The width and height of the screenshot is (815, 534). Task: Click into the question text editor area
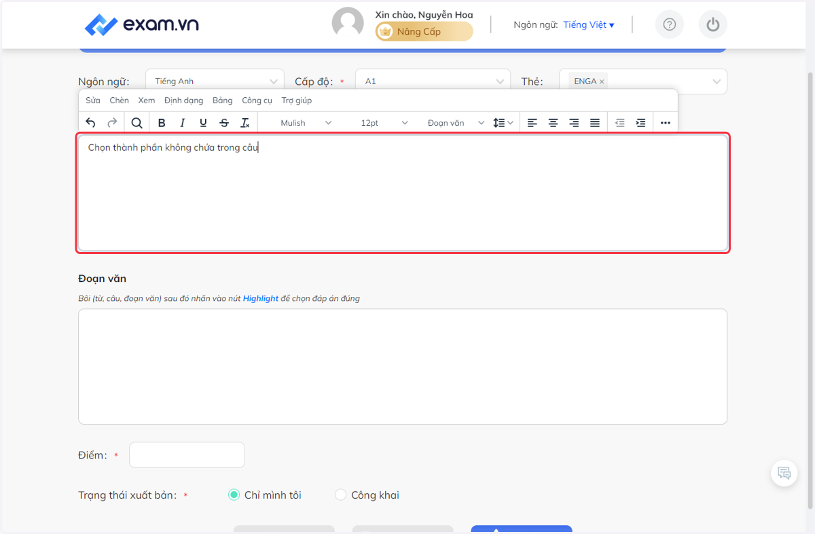(x=403, y=193)
